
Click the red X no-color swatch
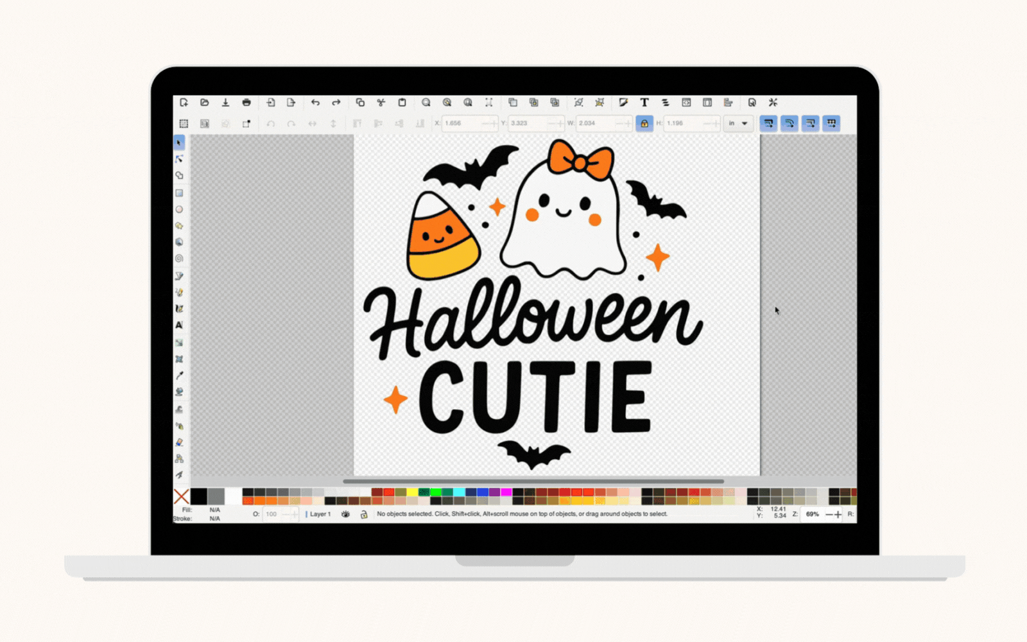click(x=182, y=496)
